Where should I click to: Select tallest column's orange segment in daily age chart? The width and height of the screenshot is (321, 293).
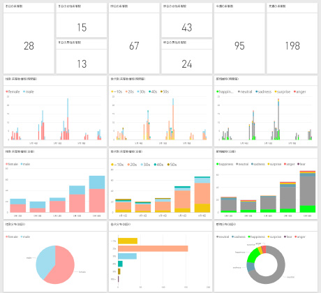(202, 193)
